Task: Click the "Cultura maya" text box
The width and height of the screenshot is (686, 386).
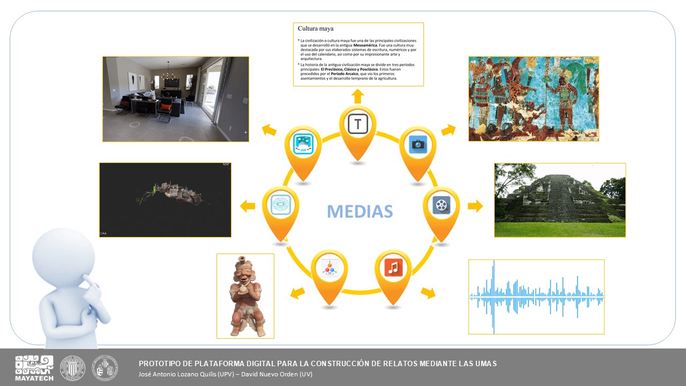Action: pyautogui.click(x=358, y=54)
